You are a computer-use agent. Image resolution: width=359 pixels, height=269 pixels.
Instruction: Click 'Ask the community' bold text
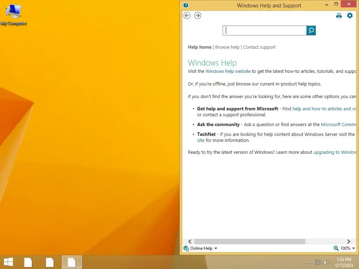218,125
